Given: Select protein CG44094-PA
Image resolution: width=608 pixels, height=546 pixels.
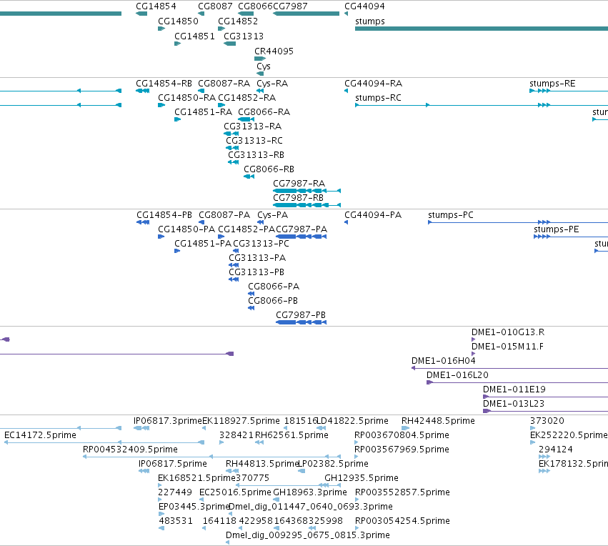Looking at the screenshot, I should 373,215.
